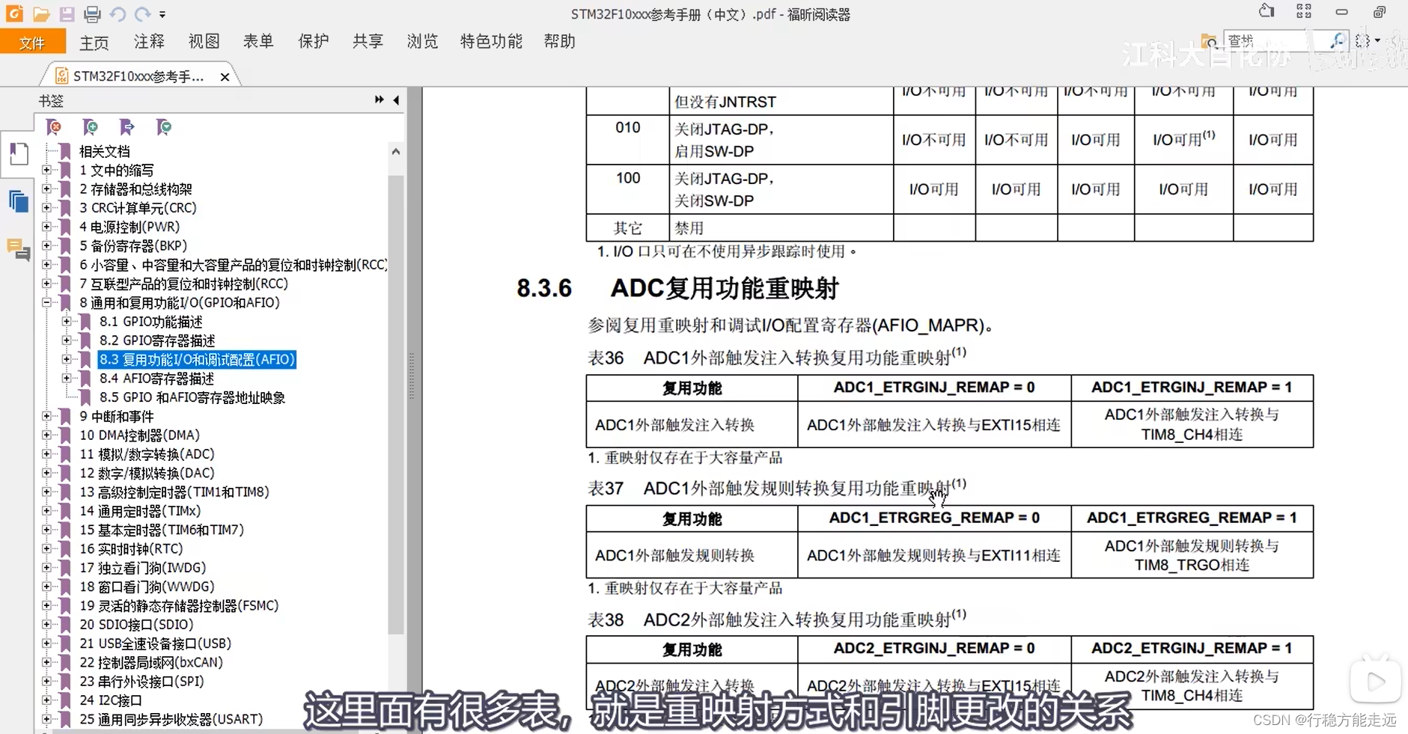The width and height of the screenshot is (1408, 734).
Task: Expand bookmark 1 文中的缩写
Action: click(x=47, y=170)
